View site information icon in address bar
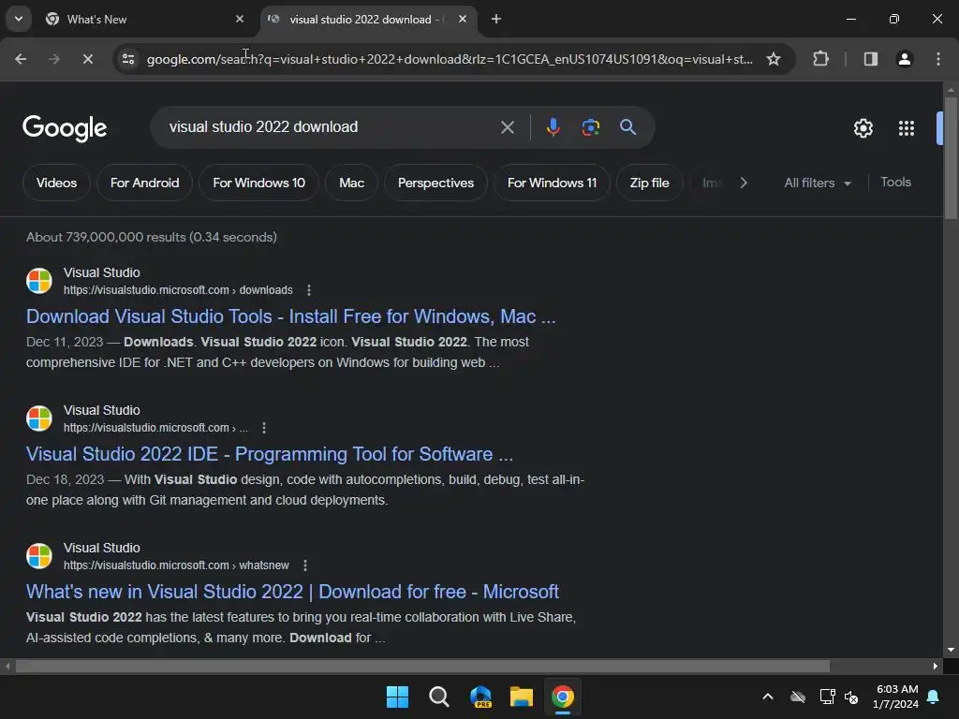 [x=128, y=59]
